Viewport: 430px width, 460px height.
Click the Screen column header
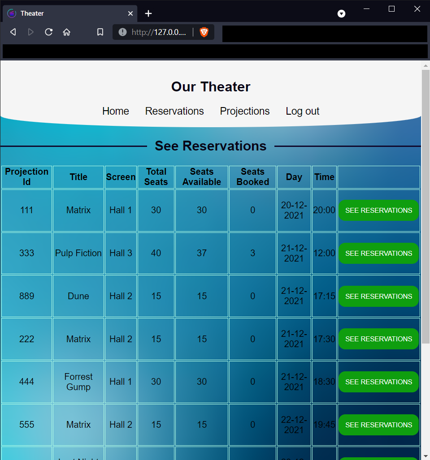pos(121,177)
